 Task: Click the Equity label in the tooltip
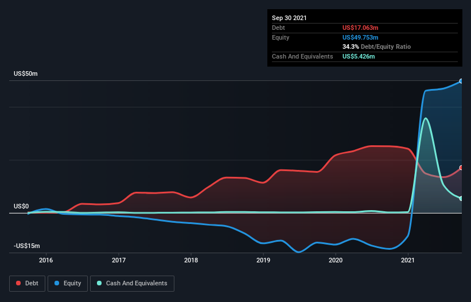point(281,37)
